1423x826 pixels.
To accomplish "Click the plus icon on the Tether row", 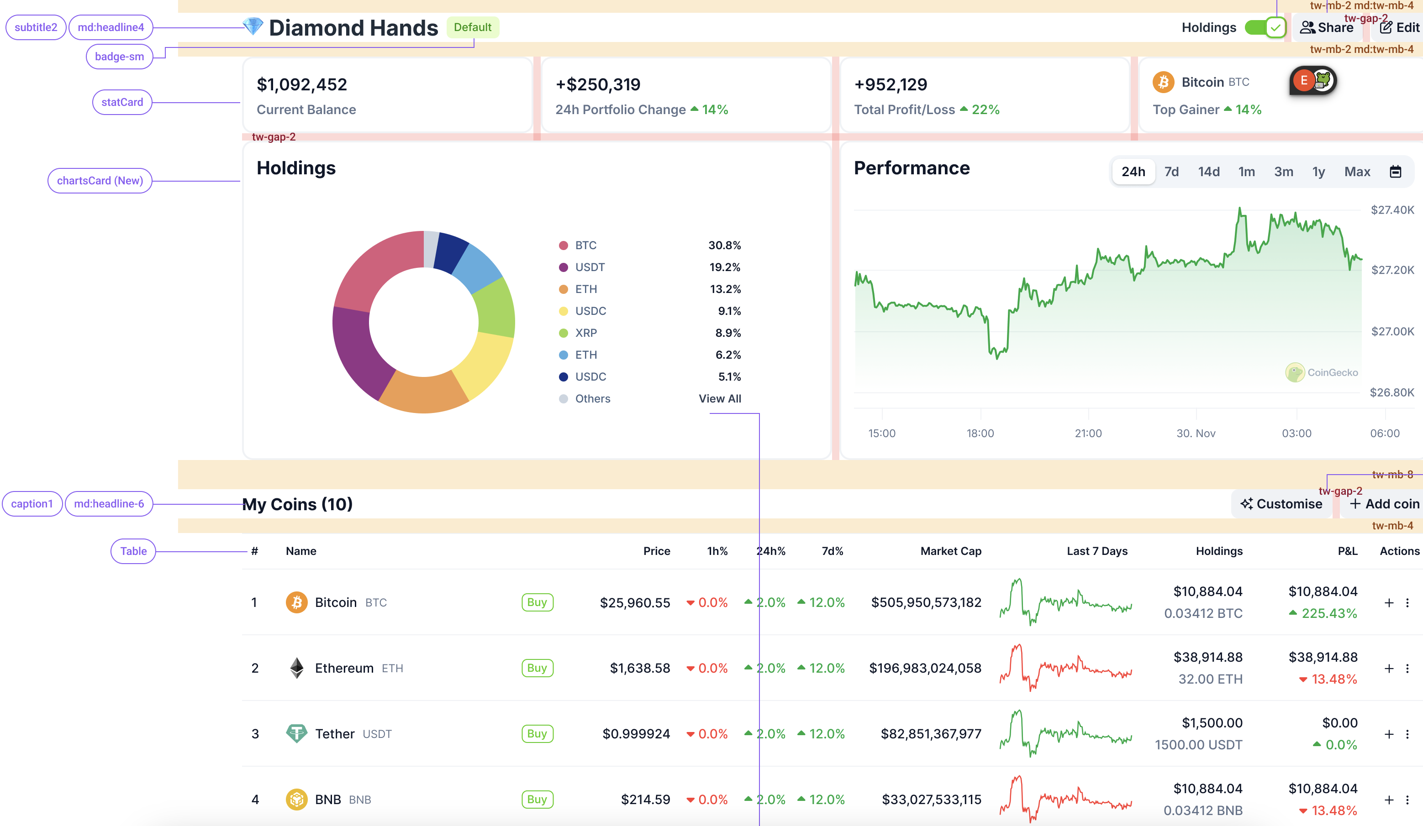I will pos(1390,734).
